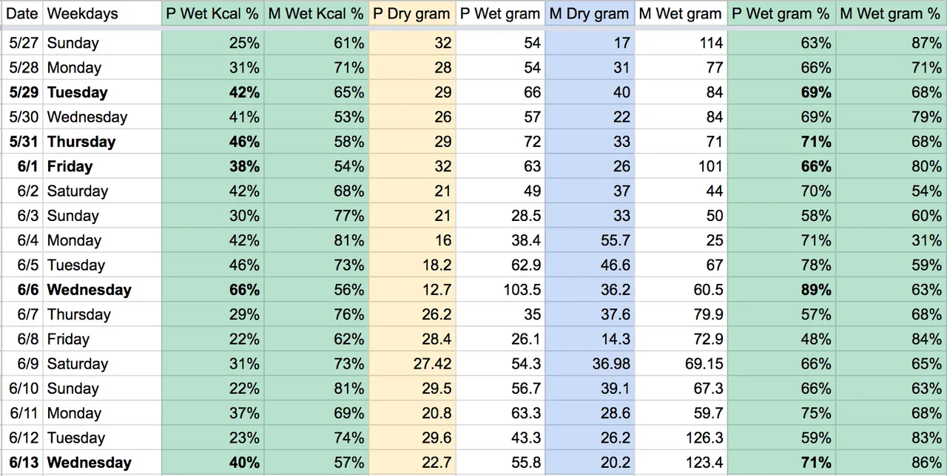Select the M Wet Kcal % header cell
947x476 pixels.
(x=316, y=13)
